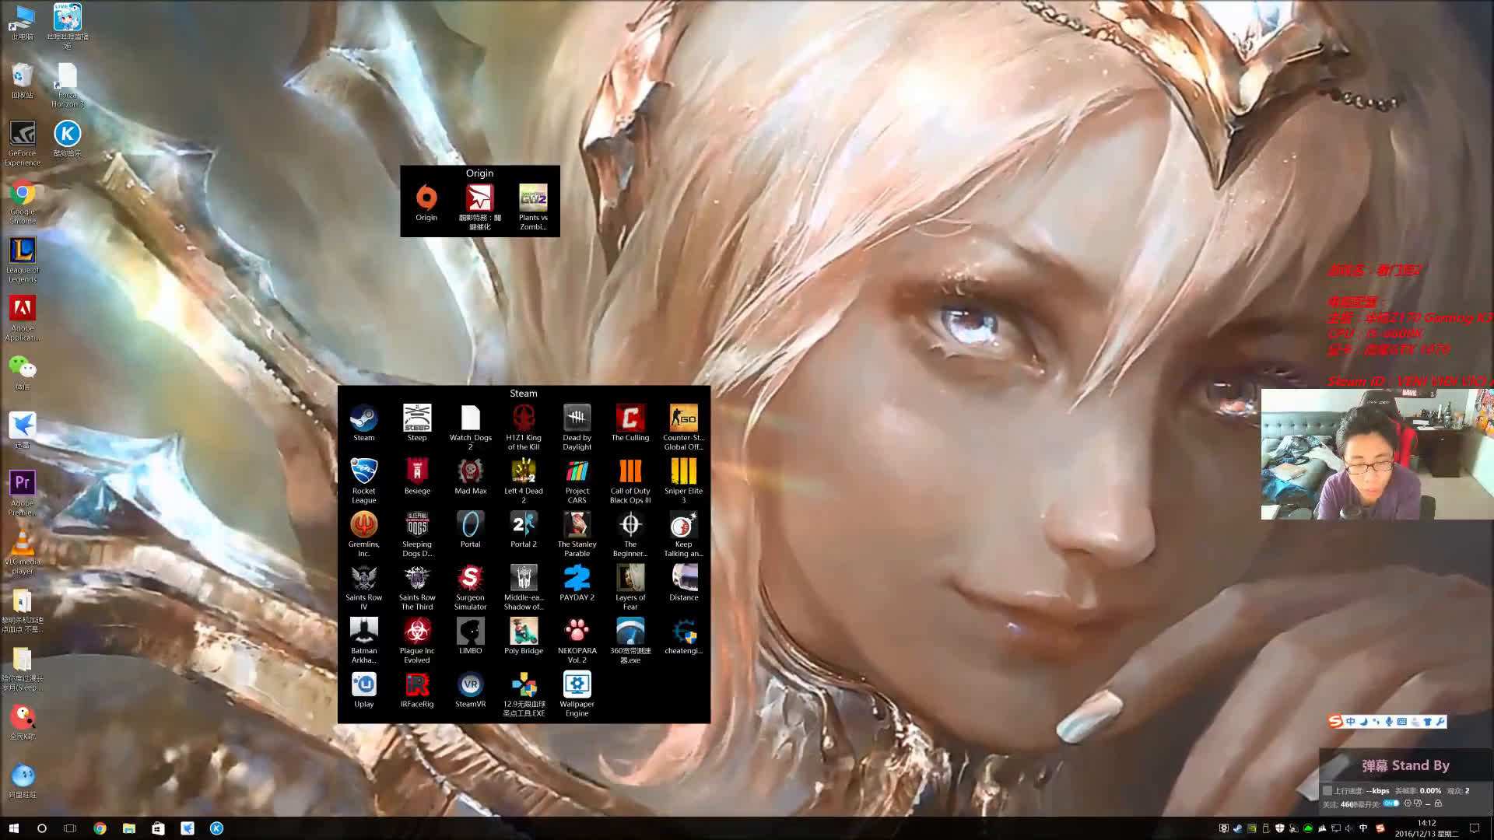Image resolution: width=1494 pixels, height=840 pixels.
Task: Open Call of Duty Black Ops III
Action: click(630, 481)
